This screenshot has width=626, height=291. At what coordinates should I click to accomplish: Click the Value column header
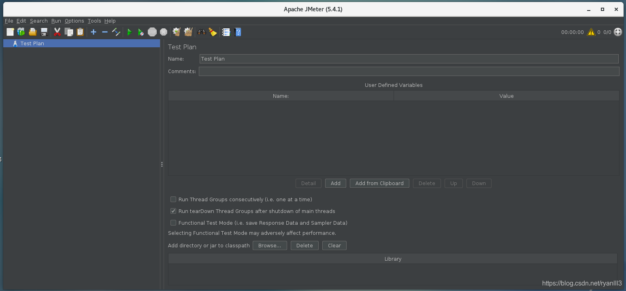pyautogui.click(x=506, y=96)
